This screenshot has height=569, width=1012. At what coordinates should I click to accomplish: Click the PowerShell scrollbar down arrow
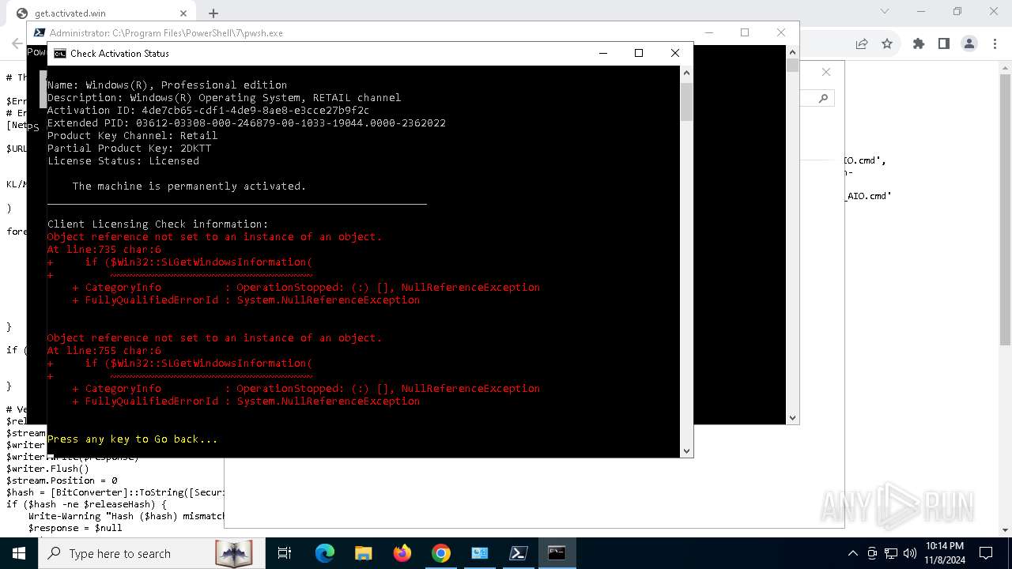[x=792, y=418]
